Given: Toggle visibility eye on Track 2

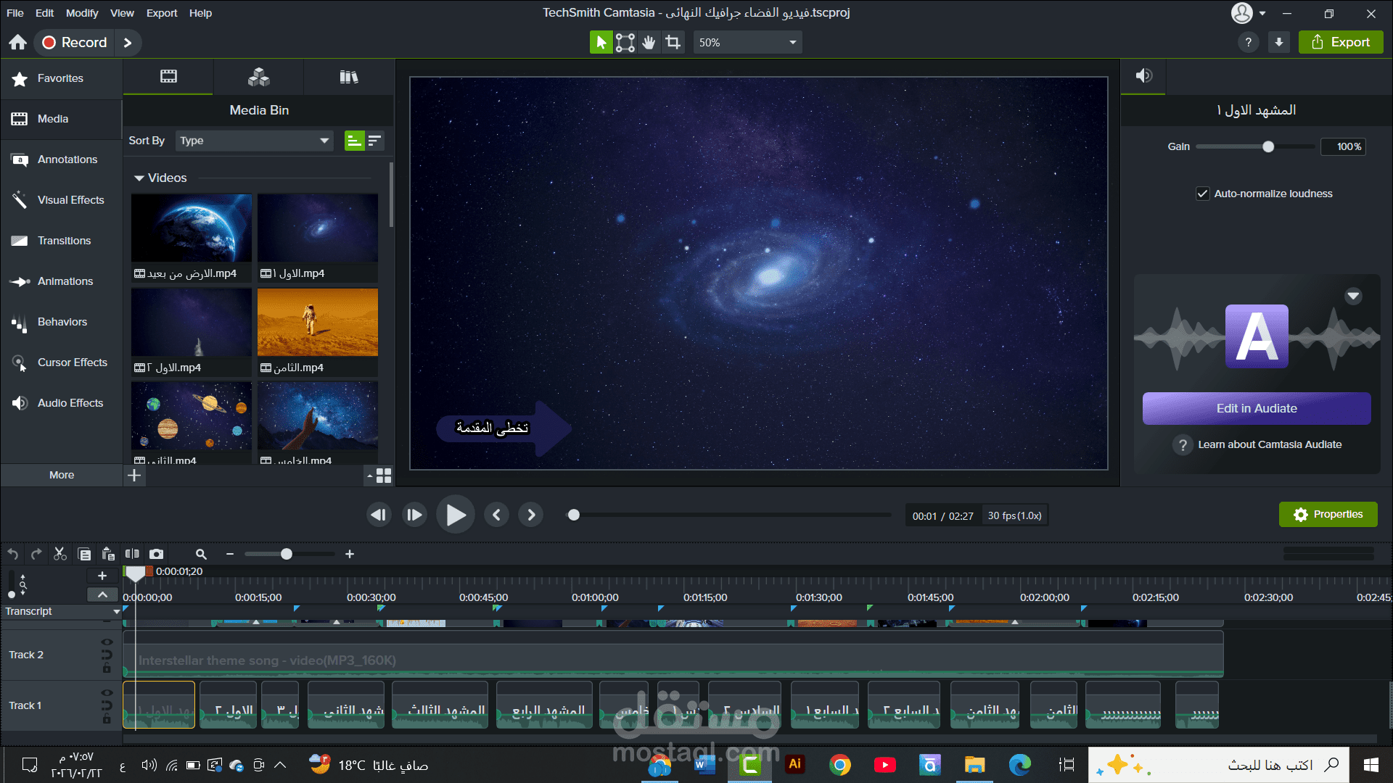Looking at the screenshot, I should coord(107,642).
